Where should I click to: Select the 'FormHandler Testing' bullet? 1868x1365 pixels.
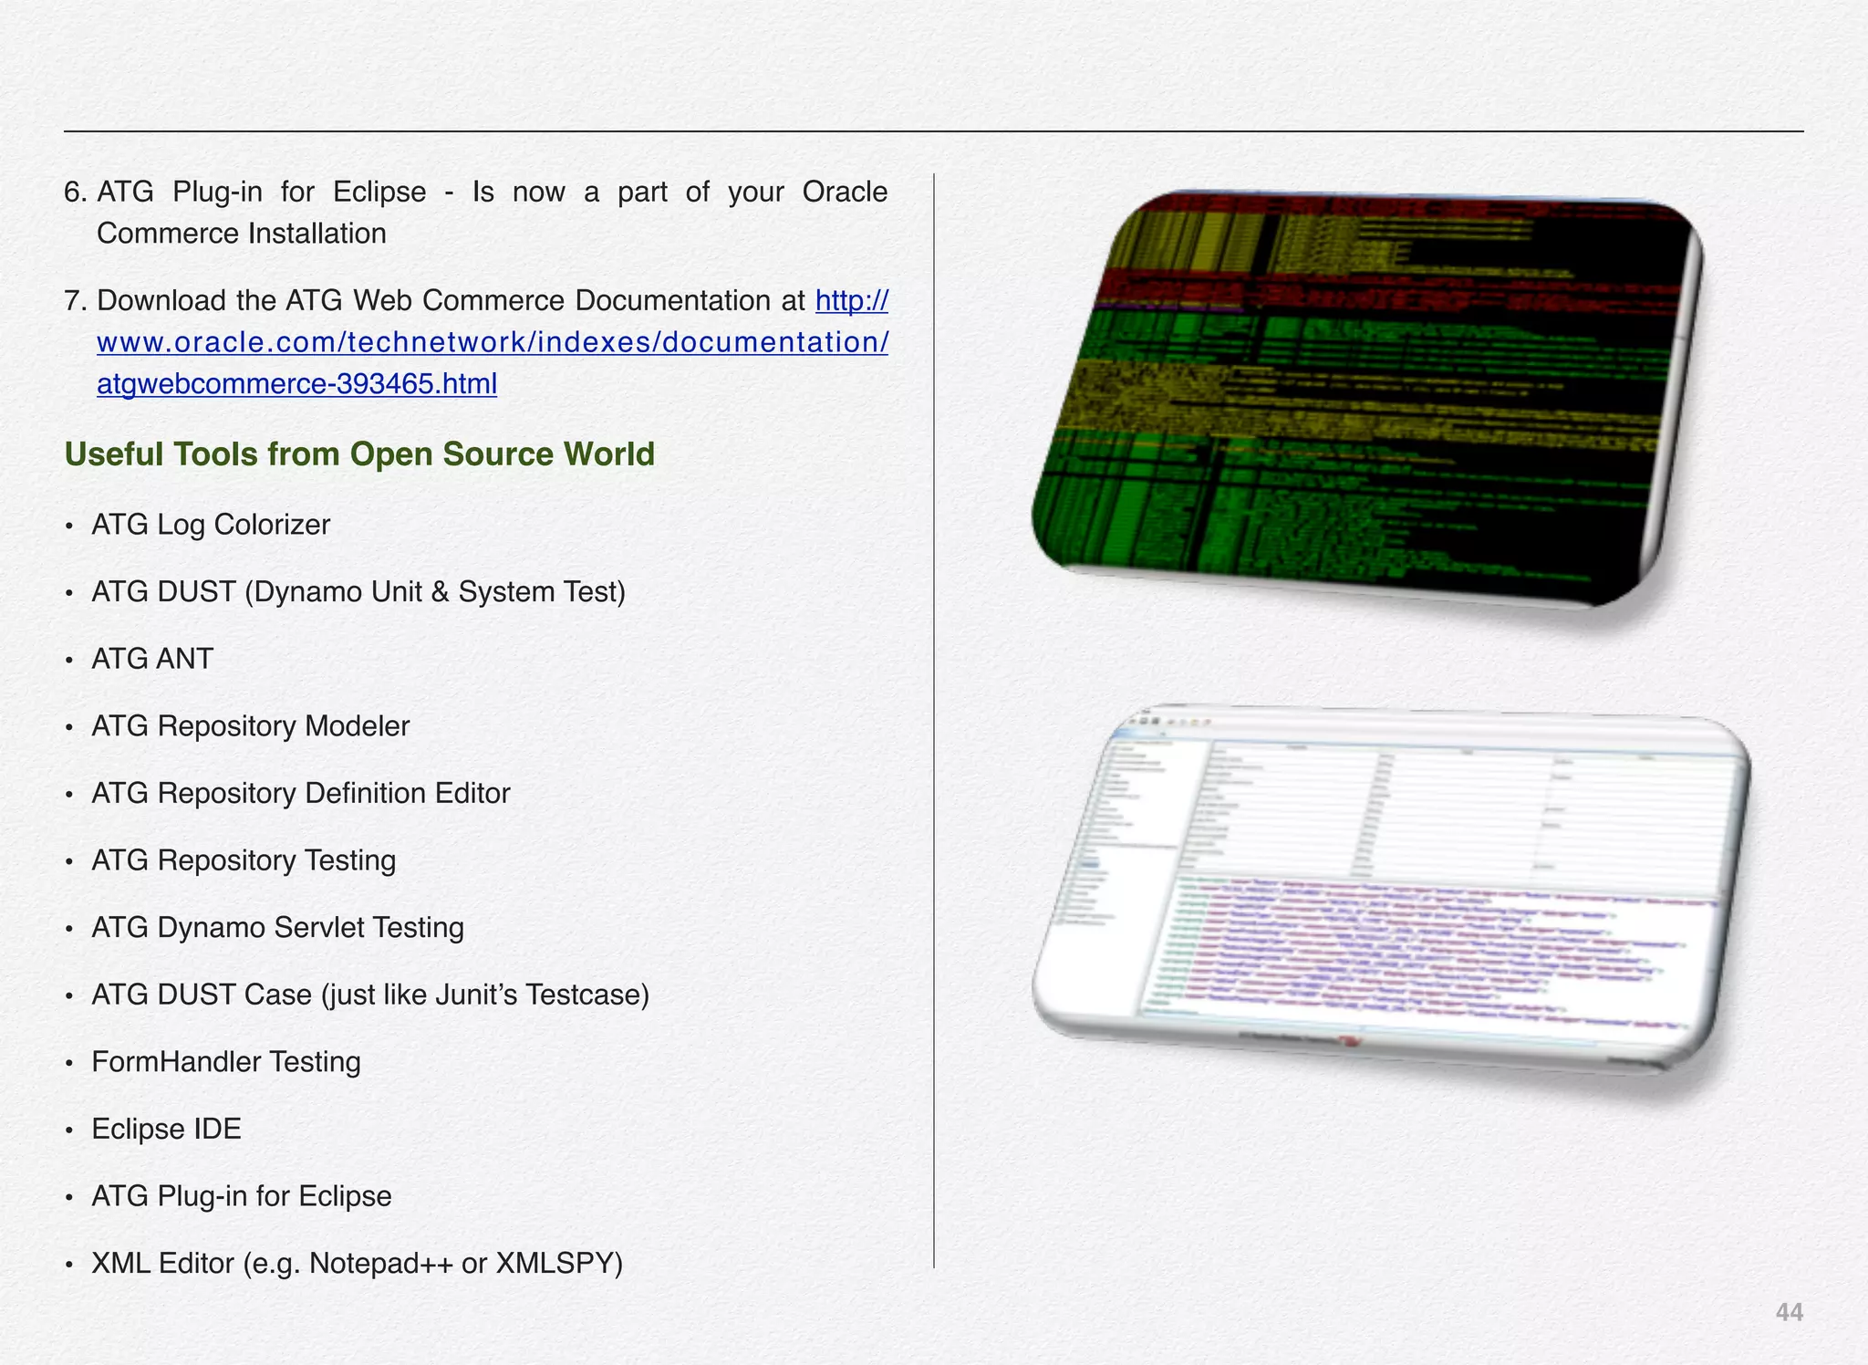pyautogui.click(x=226, y=1062)
